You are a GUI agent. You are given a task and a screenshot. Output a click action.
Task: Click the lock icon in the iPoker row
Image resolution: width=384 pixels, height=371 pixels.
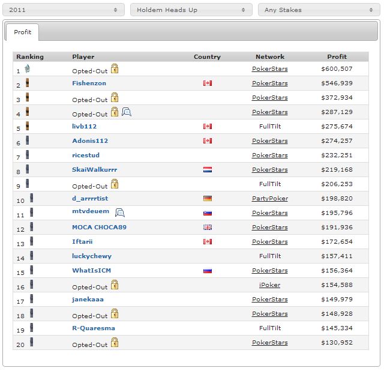tap(115, 285)
